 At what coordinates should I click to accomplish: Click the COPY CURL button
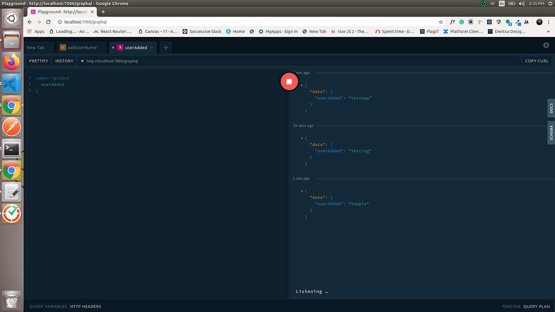point(536,61)
